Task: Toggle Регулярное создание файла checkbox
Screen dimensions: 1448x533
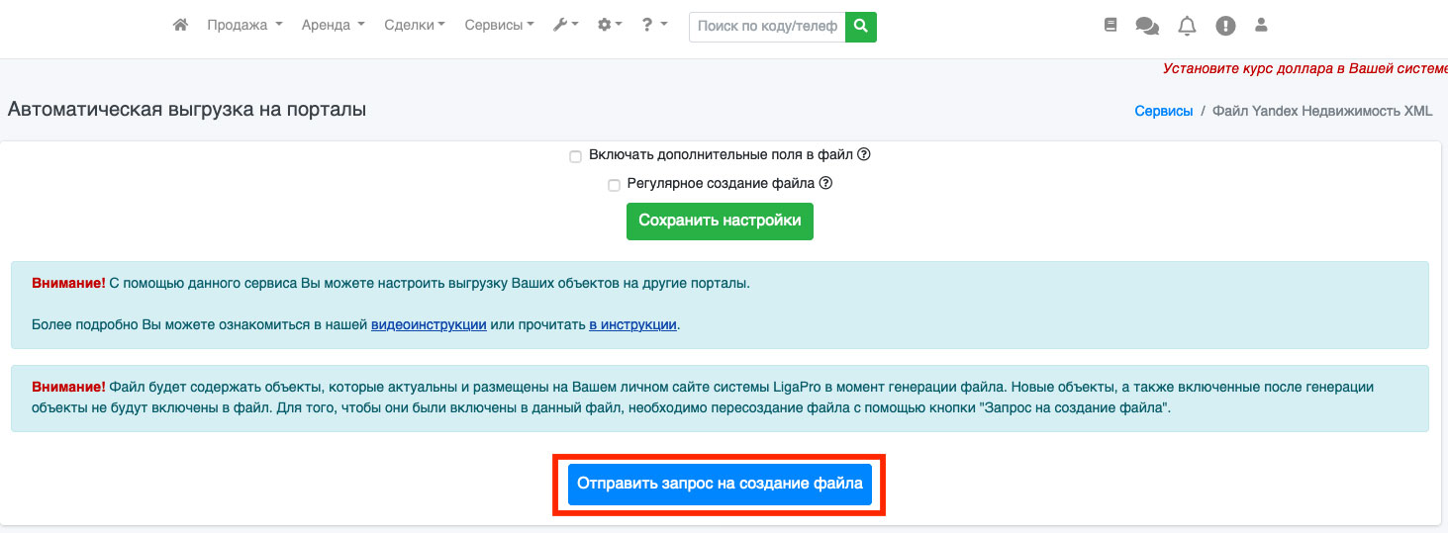Action: click(614, 185)
